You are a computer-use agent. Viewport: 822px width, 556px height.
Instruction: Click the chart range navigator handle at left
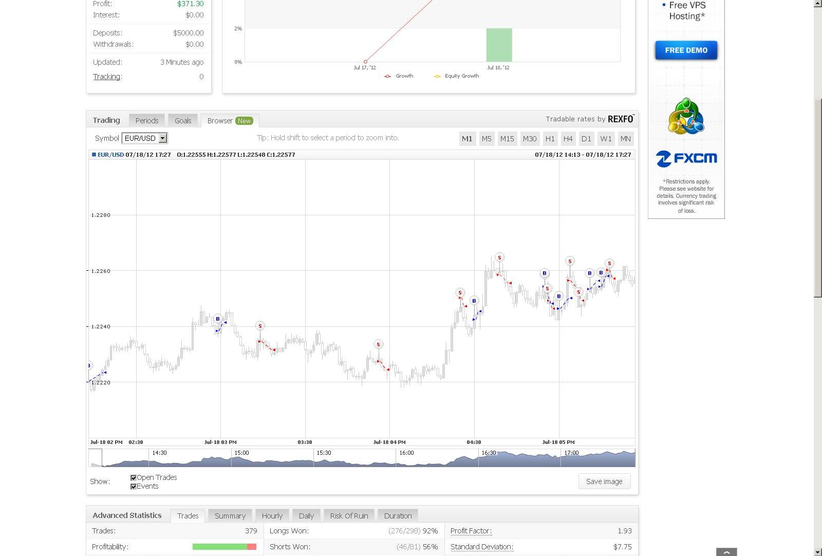tap(95, 457)
